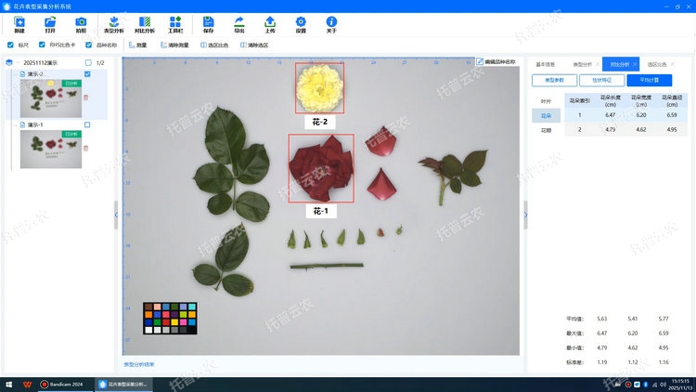Click the 拍照 camera icon
Viewport: 696px width, 392px height.
pos(81,24)
